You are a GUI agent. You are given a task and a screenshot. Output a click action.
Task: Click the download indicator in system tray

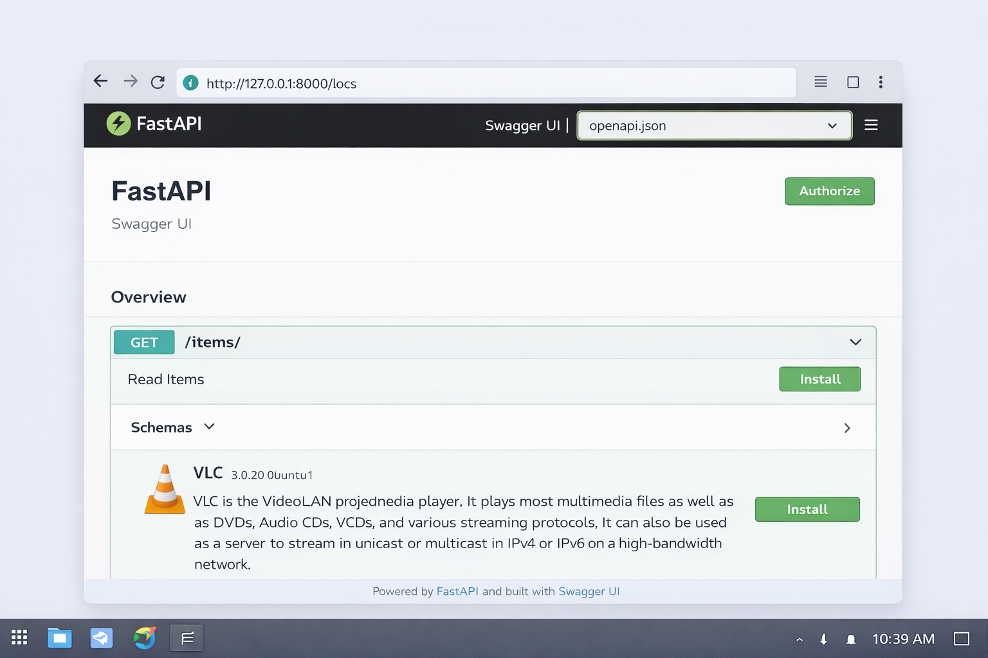[x=823, y=639]
